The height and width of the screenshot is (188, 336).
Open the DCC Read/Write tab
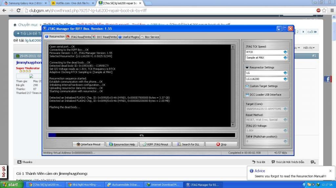[105, 37]
